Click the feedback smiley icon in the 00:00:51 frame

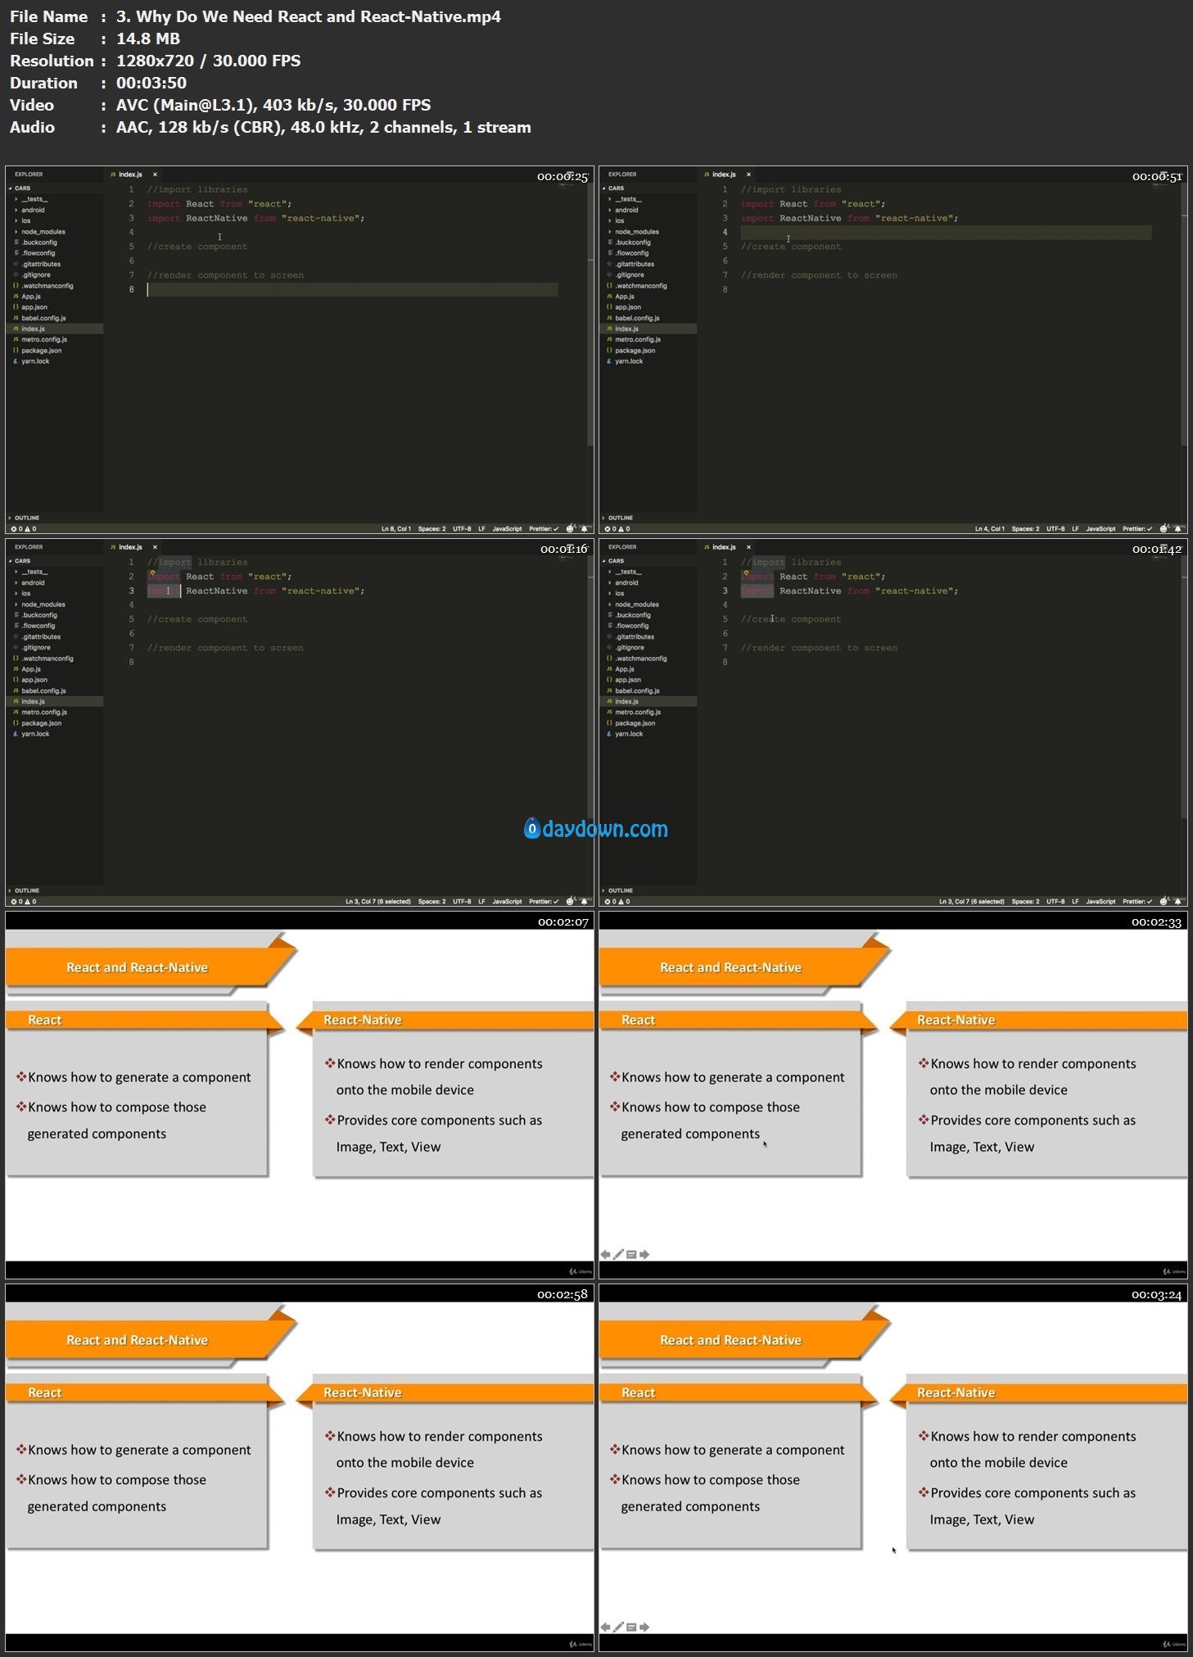(1164, 529)
